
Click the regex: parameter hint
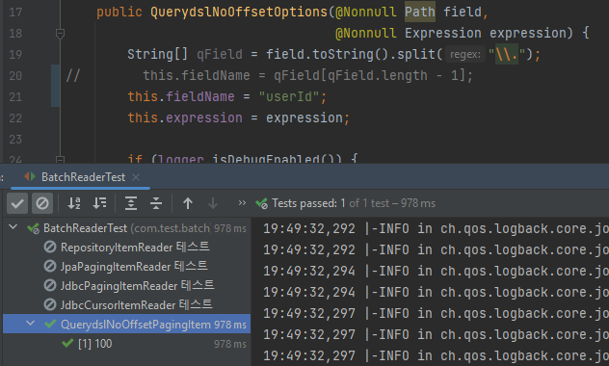click(x=464, y=54)
